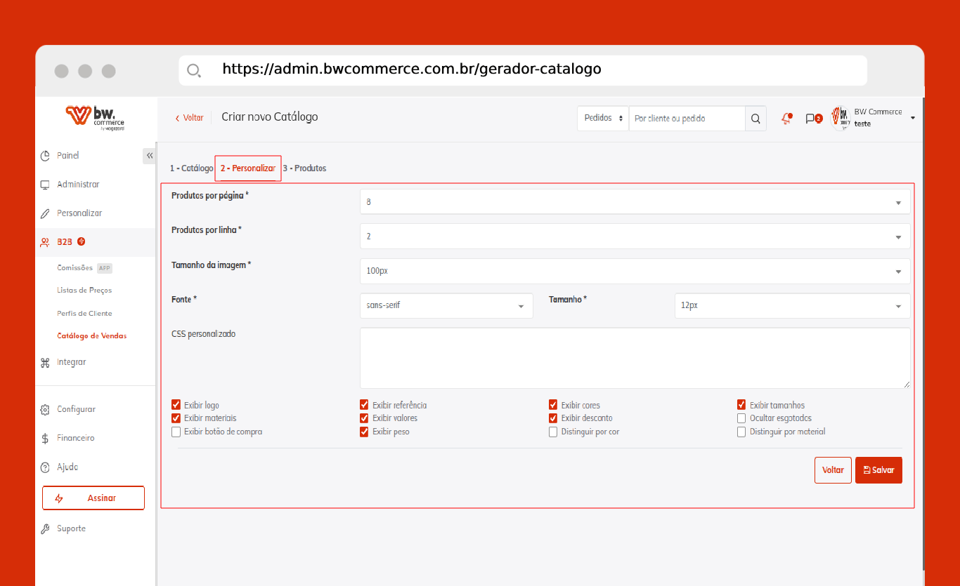This screenshot has width=960, height=586.
Task: Open Fonte sans-serif dropdown
Action: click(x=446, y=306)
